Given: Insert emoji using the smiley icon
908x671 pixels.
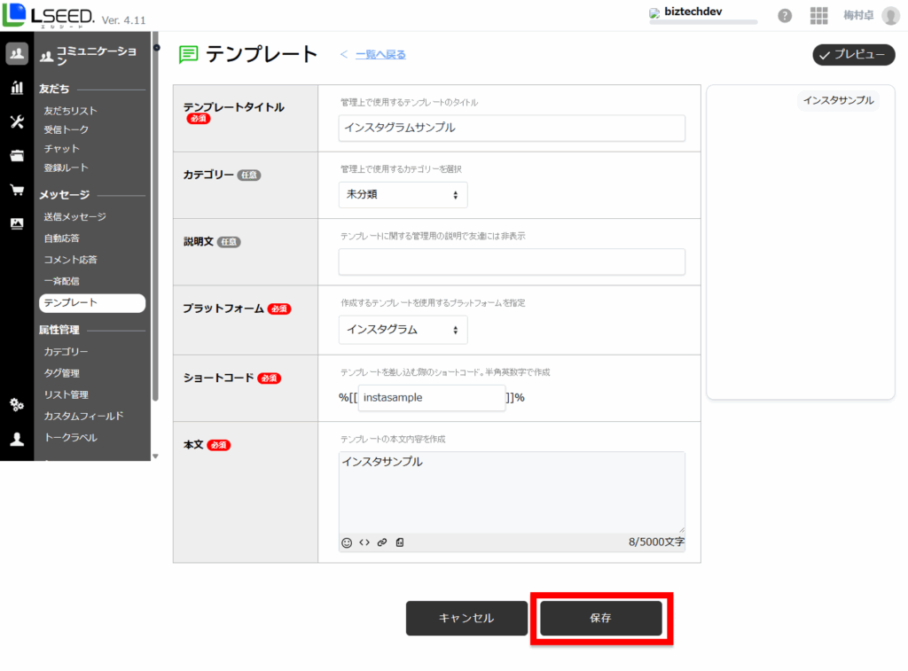Looking at the screenshot, I should point(347,542).
